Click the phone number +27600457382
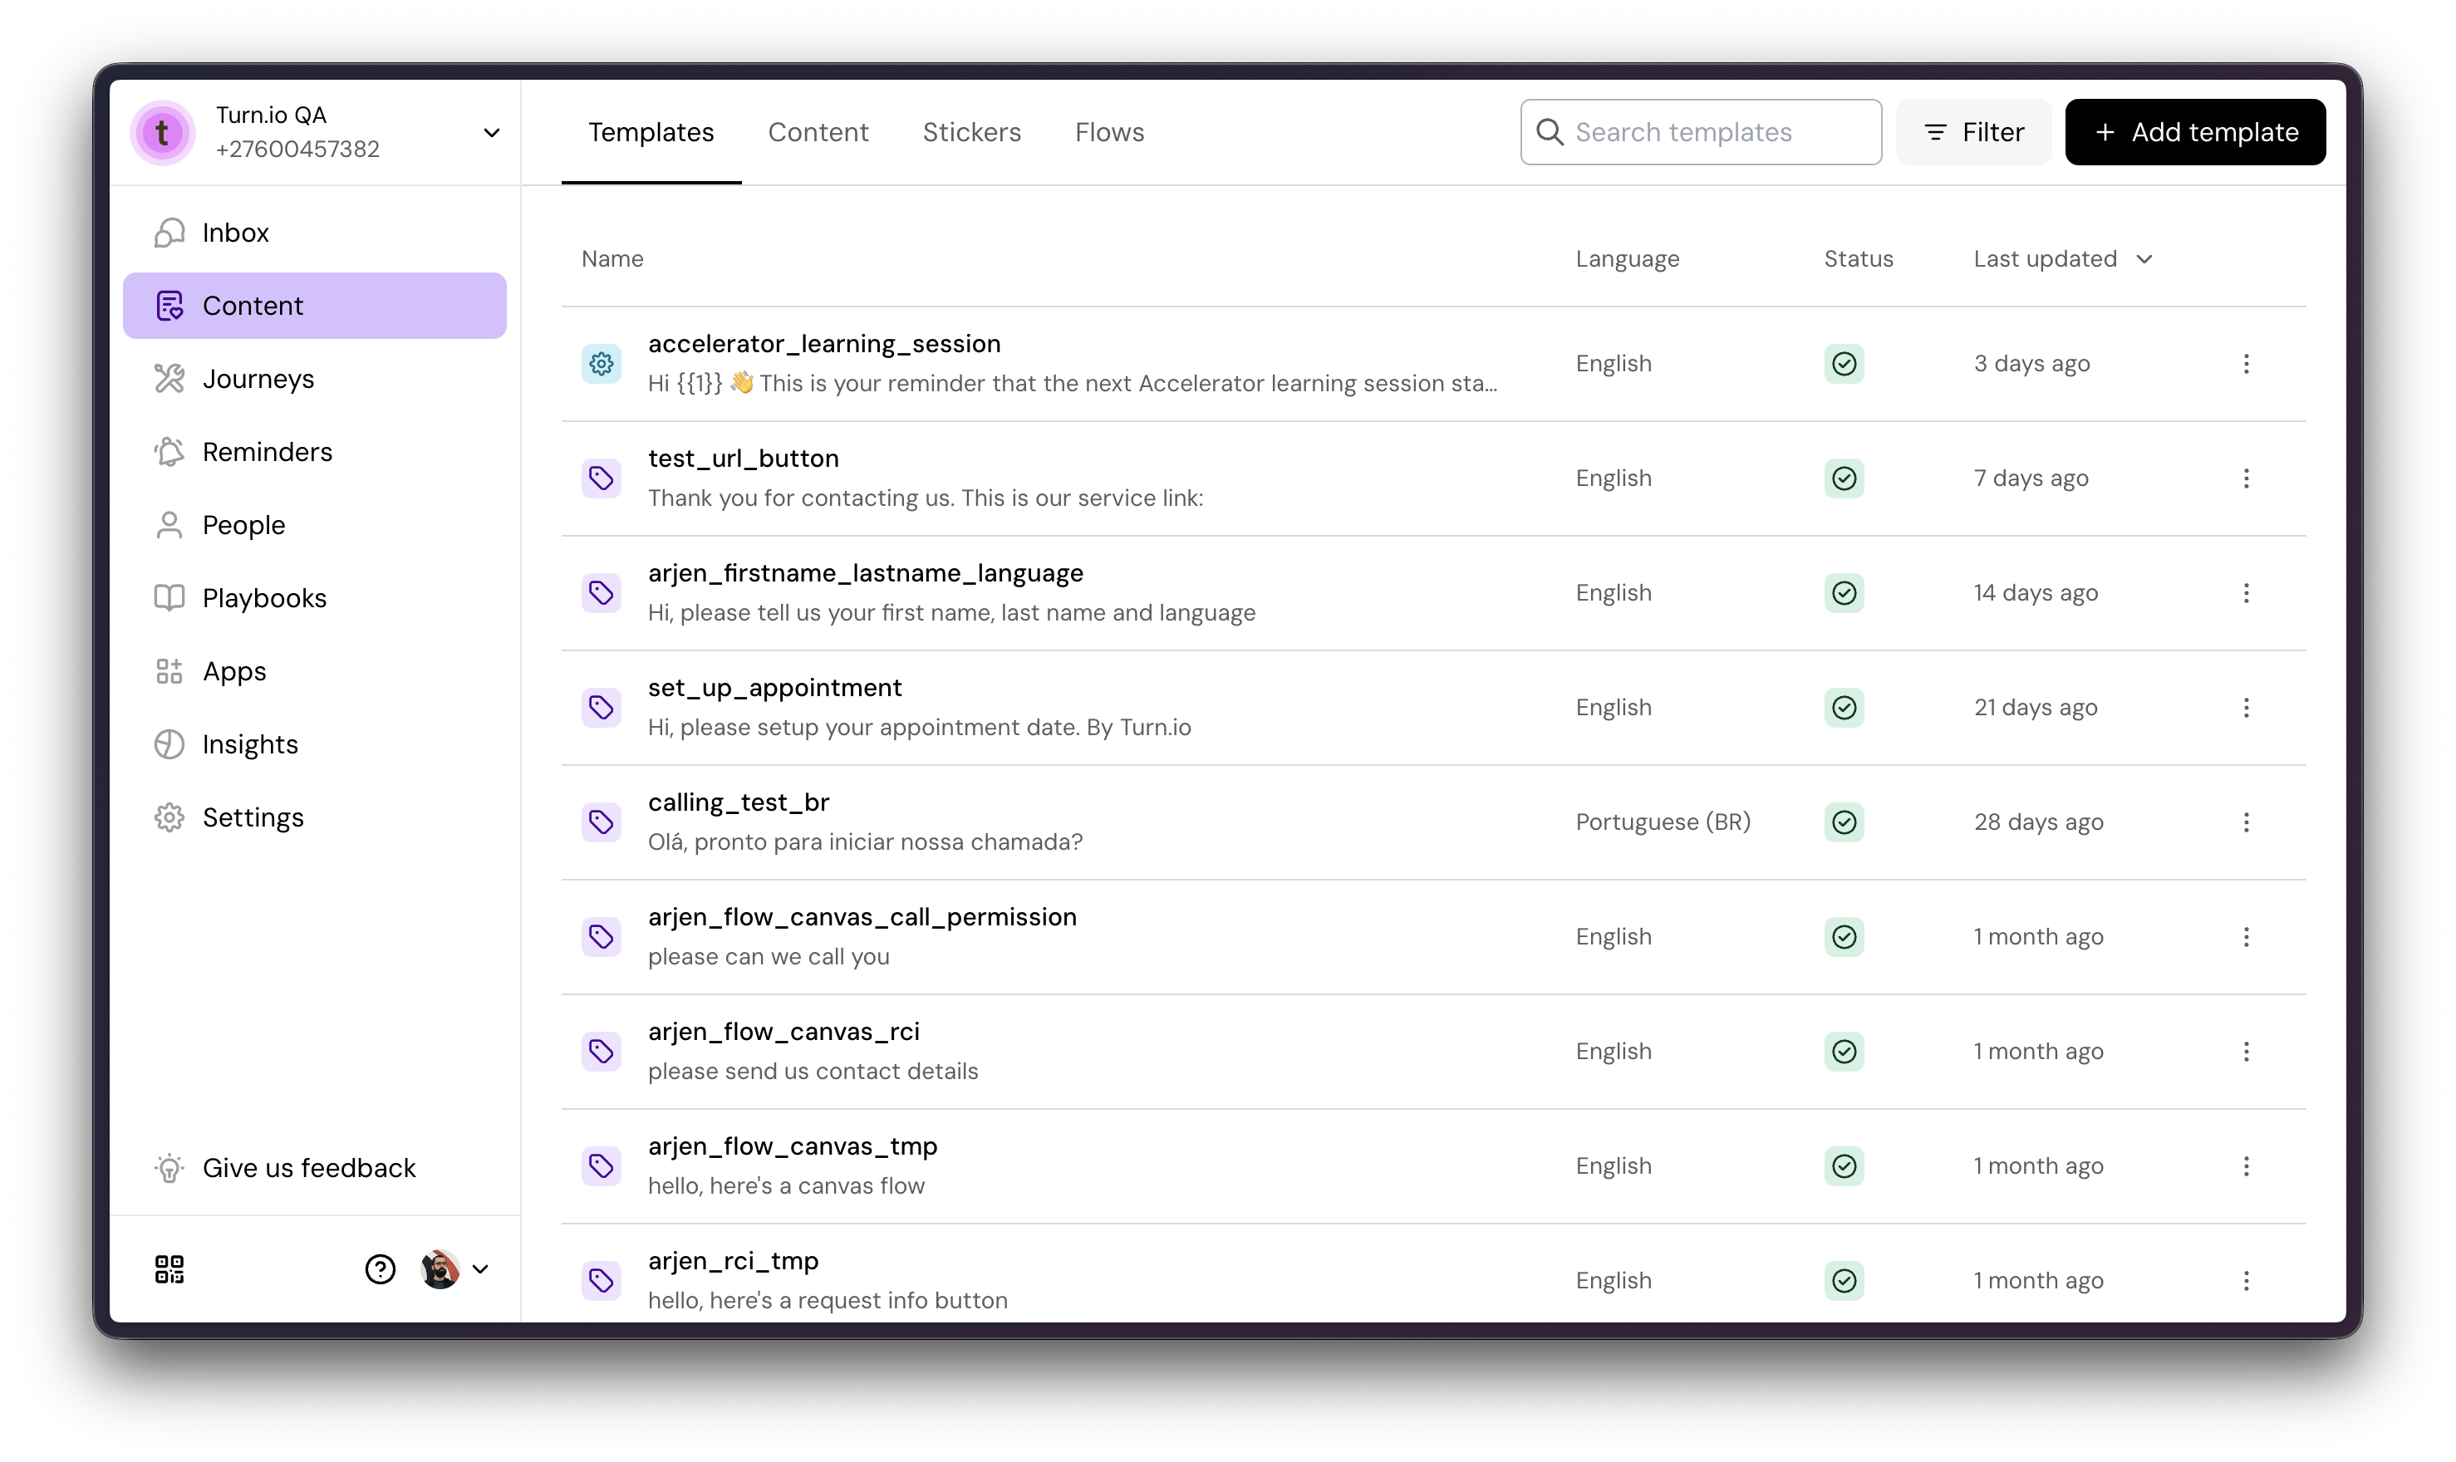2456x1462 pixels. tap(297, 149)
